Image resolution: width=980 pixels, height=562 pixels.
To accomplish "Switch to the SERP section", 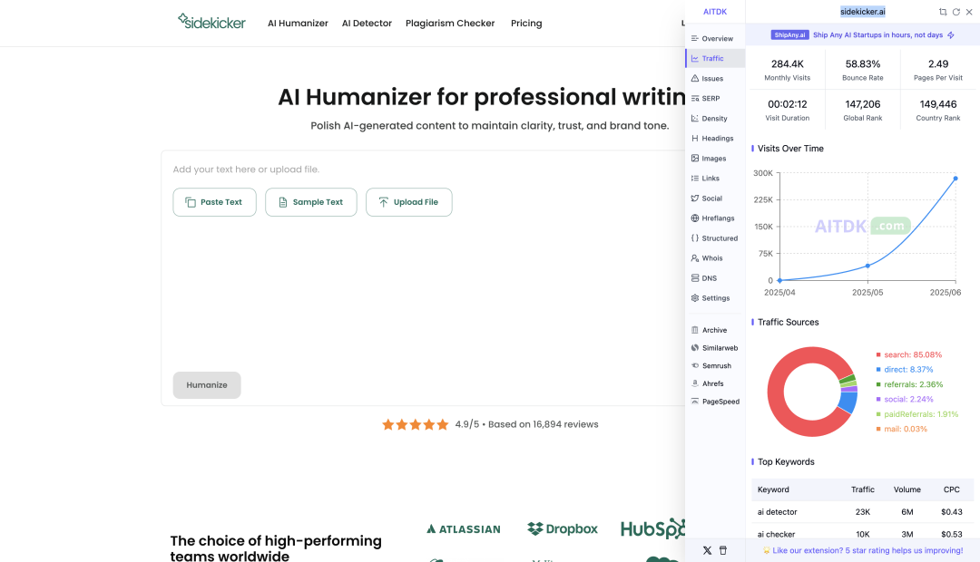I will click(x=715, y=99).
